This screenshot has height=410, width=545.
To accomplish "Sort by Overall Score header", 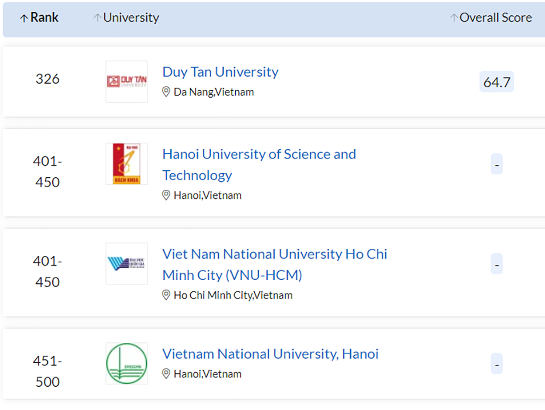I will point(496,18).
